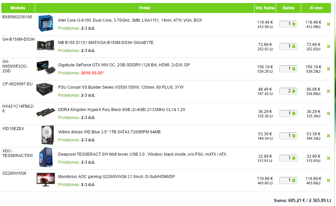
Task: Delete the Gigabyte GeForce GTX 950 item
Action: (x=328, y=69)
